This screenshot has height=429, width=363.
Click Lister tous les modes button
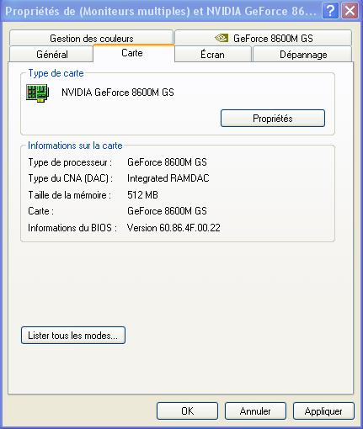coord(73,335)
